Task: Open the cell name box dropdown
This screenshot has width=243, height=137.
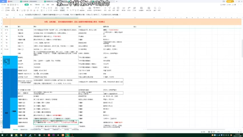Action: [x=15, y=15]
